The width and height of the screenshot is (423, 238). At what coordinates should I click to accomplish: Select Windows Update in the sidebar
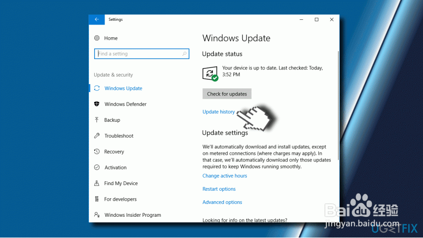(123, 88)
